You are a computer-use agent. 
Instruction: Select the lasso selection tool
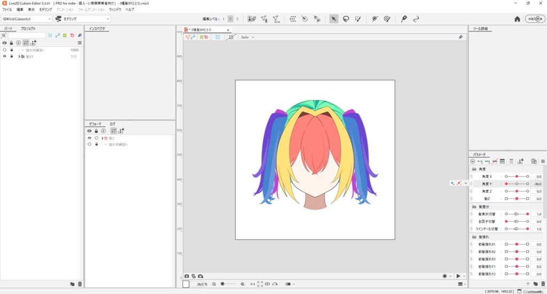346,19
